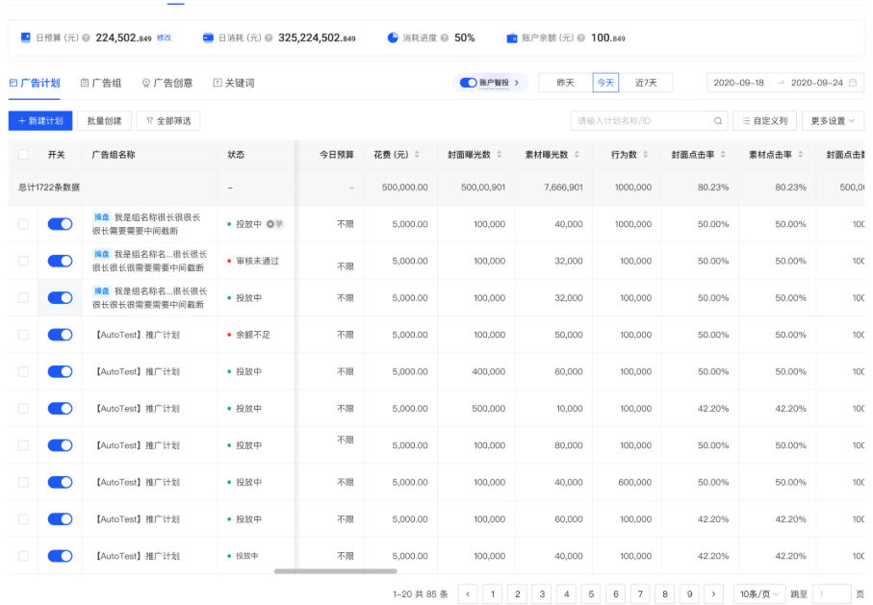Open 全部筛选 filter panel
The width and height of the screenshot is (873, 605).
pos(168,121)
